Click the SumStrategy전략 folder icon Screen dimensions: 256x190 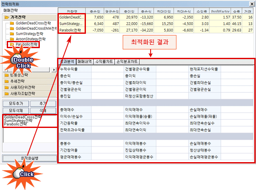(x=11, y=34)
